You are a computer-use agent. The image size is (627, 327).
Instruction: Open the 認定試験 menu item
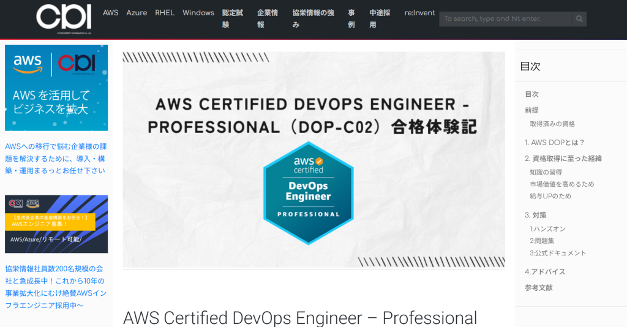233,19
